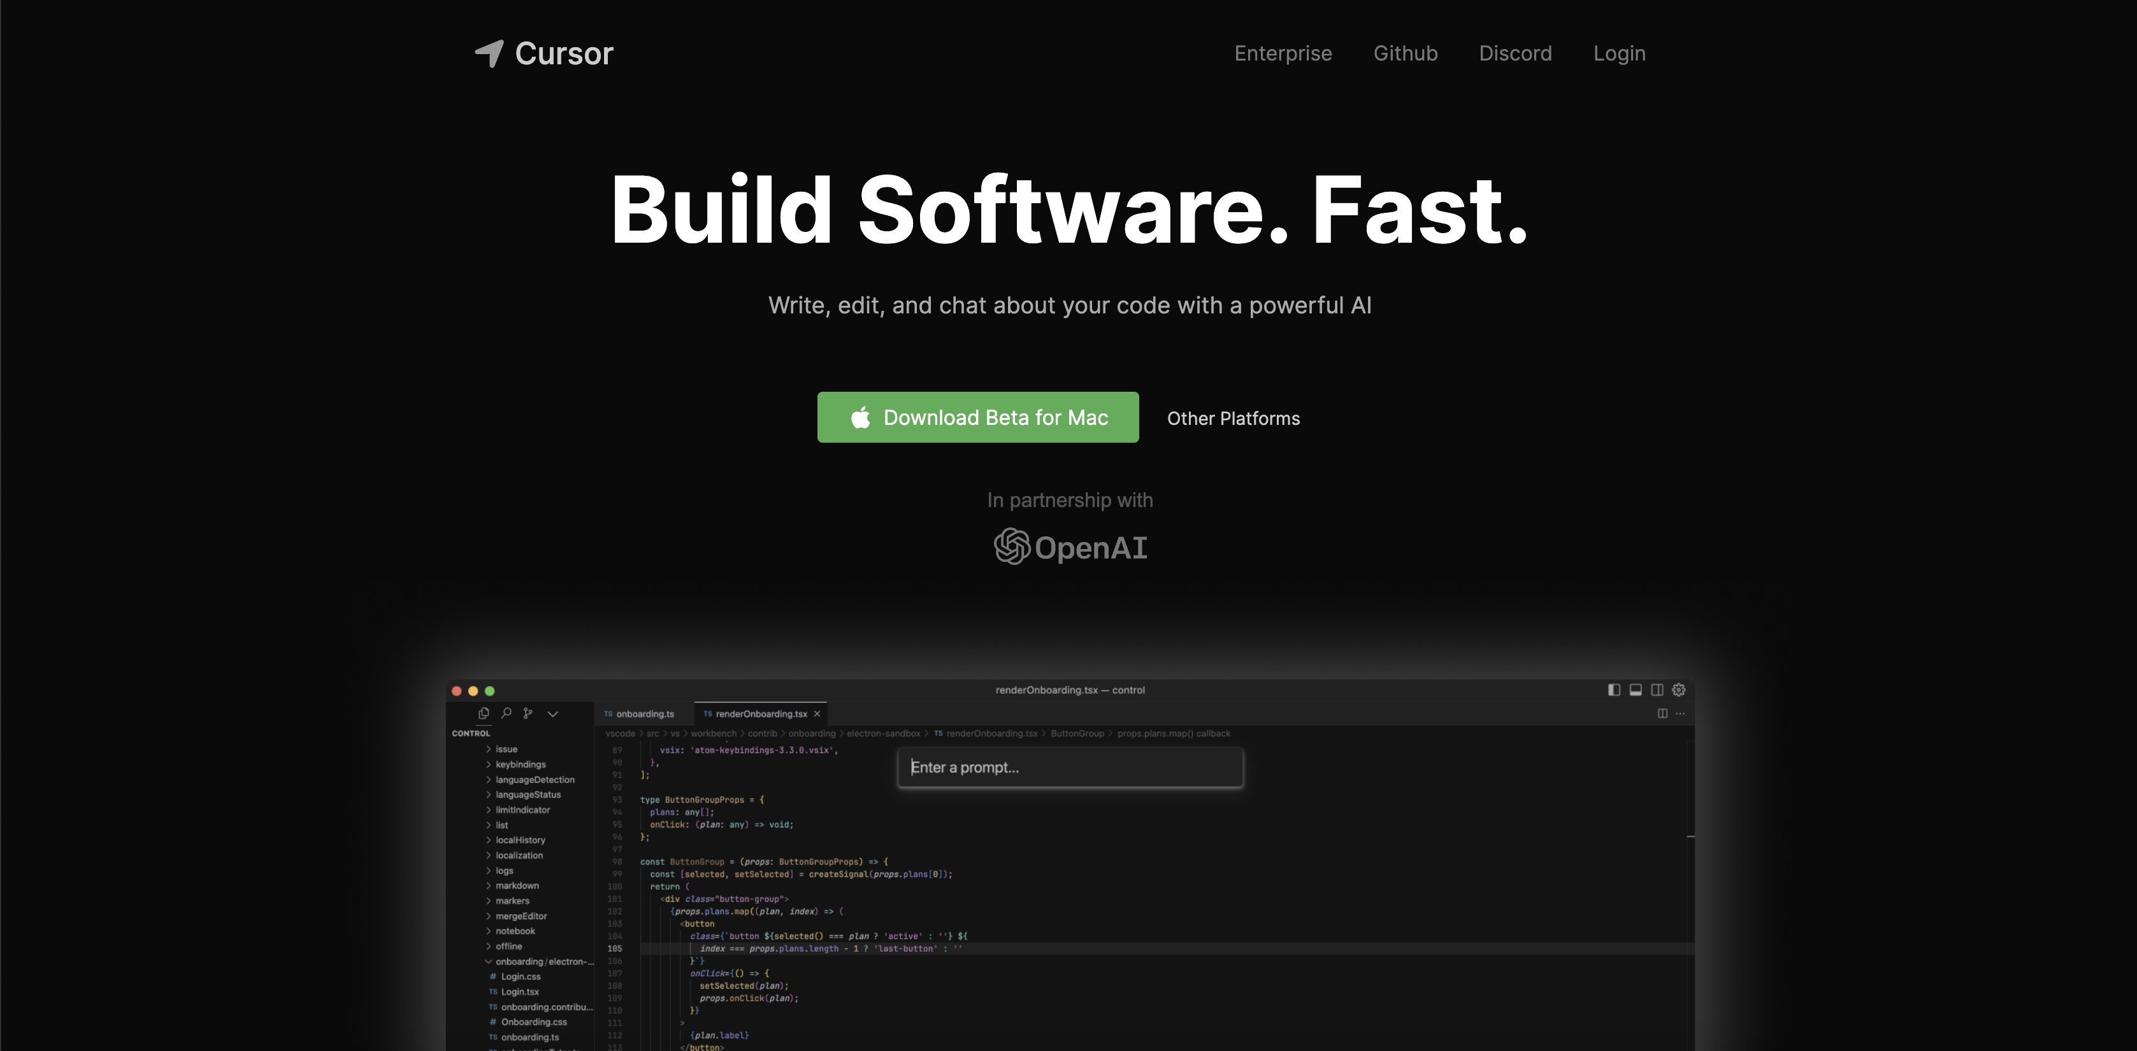
Task: Select the Login menu item
Action: tap(1620, 53)
